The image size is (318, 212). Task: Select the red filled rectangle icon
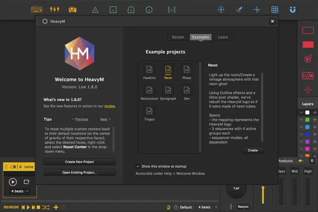(x=308, y=44)
